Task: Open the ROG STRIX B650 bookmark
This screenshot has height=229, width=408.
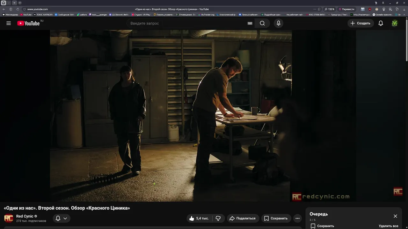Action: point(316,15)
